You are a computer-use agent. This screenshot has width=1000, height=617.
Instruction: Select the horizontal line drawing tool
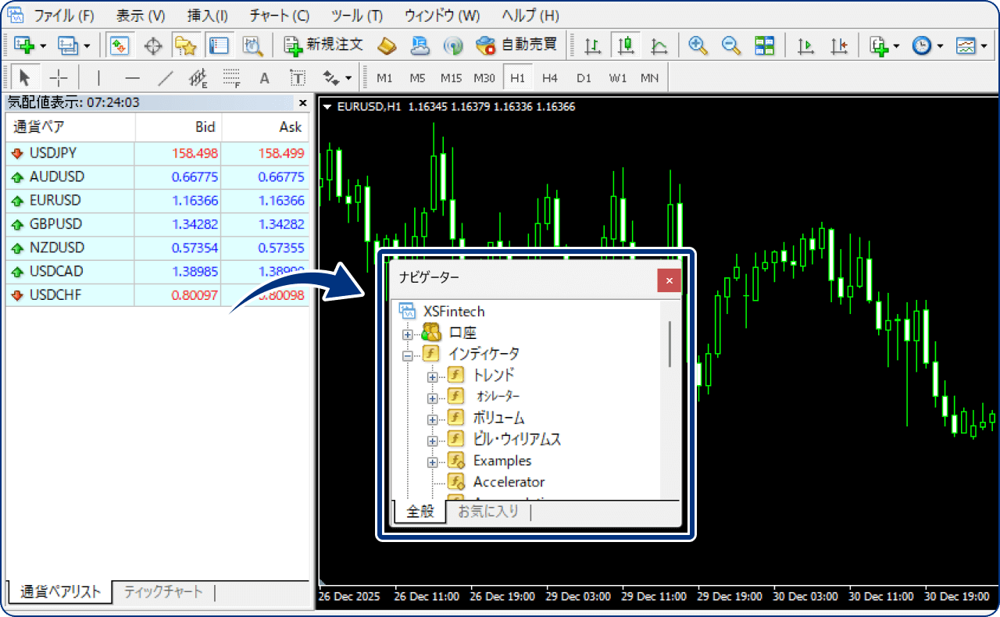tap(132, 78)
